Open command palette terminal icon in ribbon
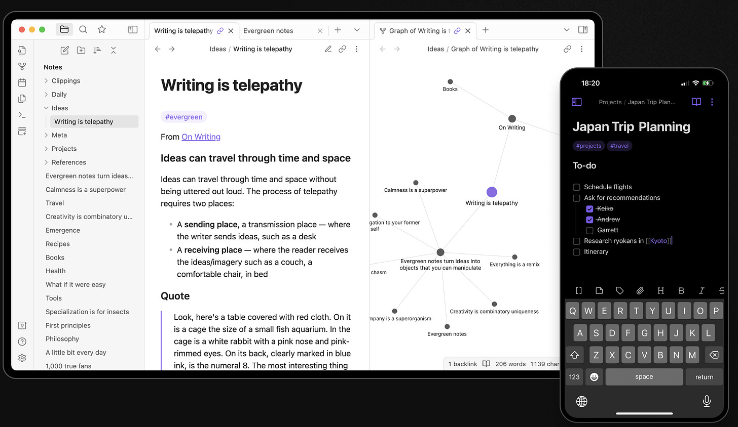This screenshot has width=738, height=427. (x=22, y=115)
